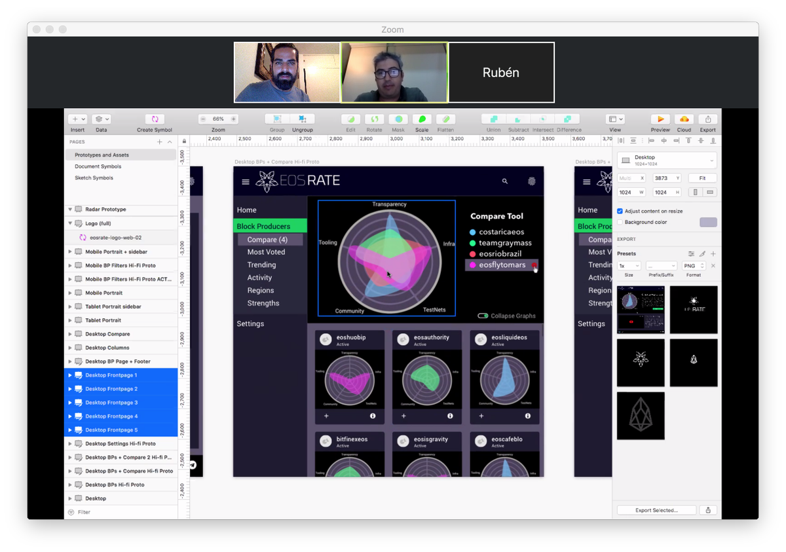The height and width of the screenshot is (552, 786).
Task: Open the 1x export Size dropdown
Action: point(628,266)
